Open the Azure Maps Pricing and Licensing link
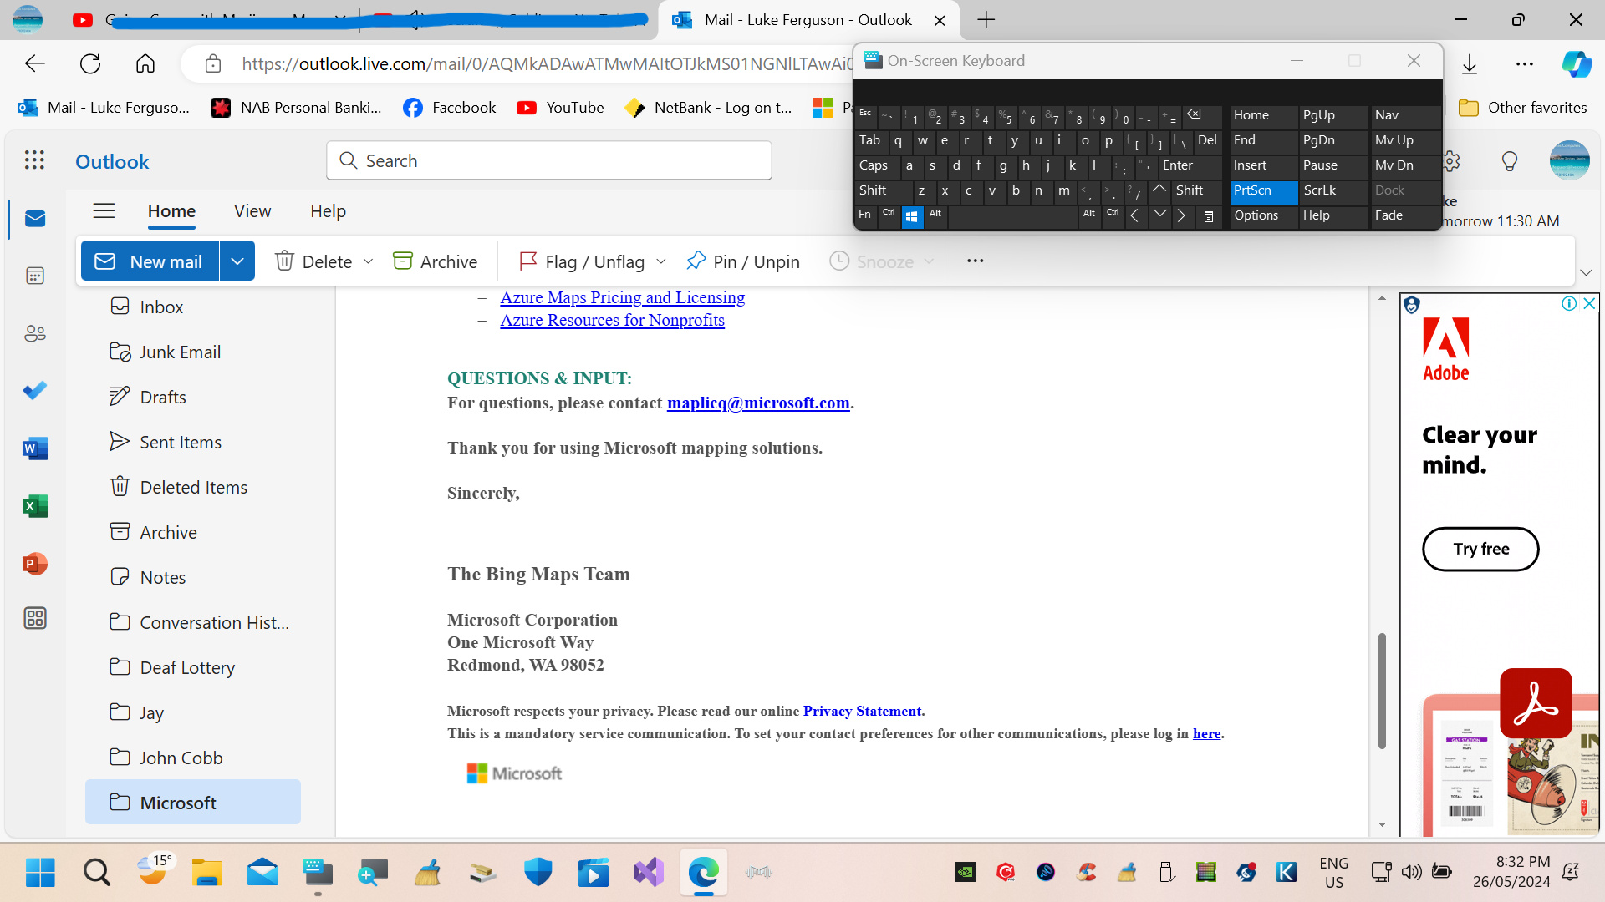Screen dimensions: 1605x902 [622, 297]
